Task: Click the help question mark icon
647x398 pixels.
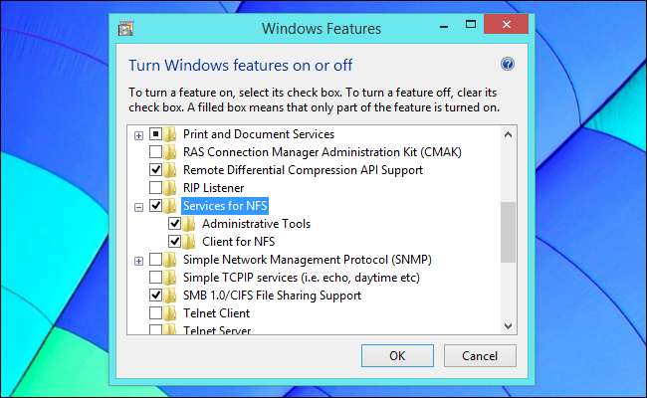Action: (x=508, y=65)
